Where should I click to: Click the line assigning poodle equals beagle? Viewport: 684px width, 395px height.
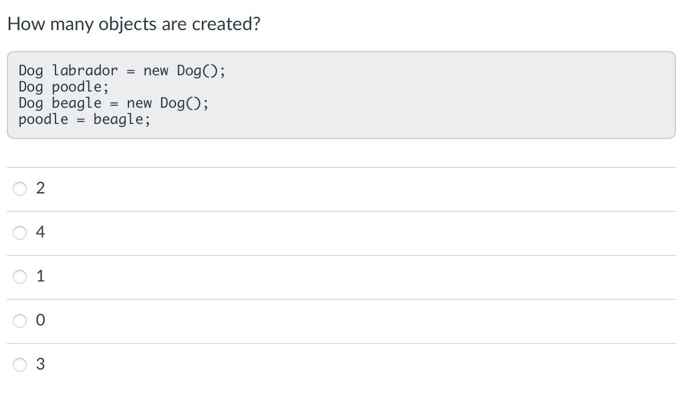[84, 119]
